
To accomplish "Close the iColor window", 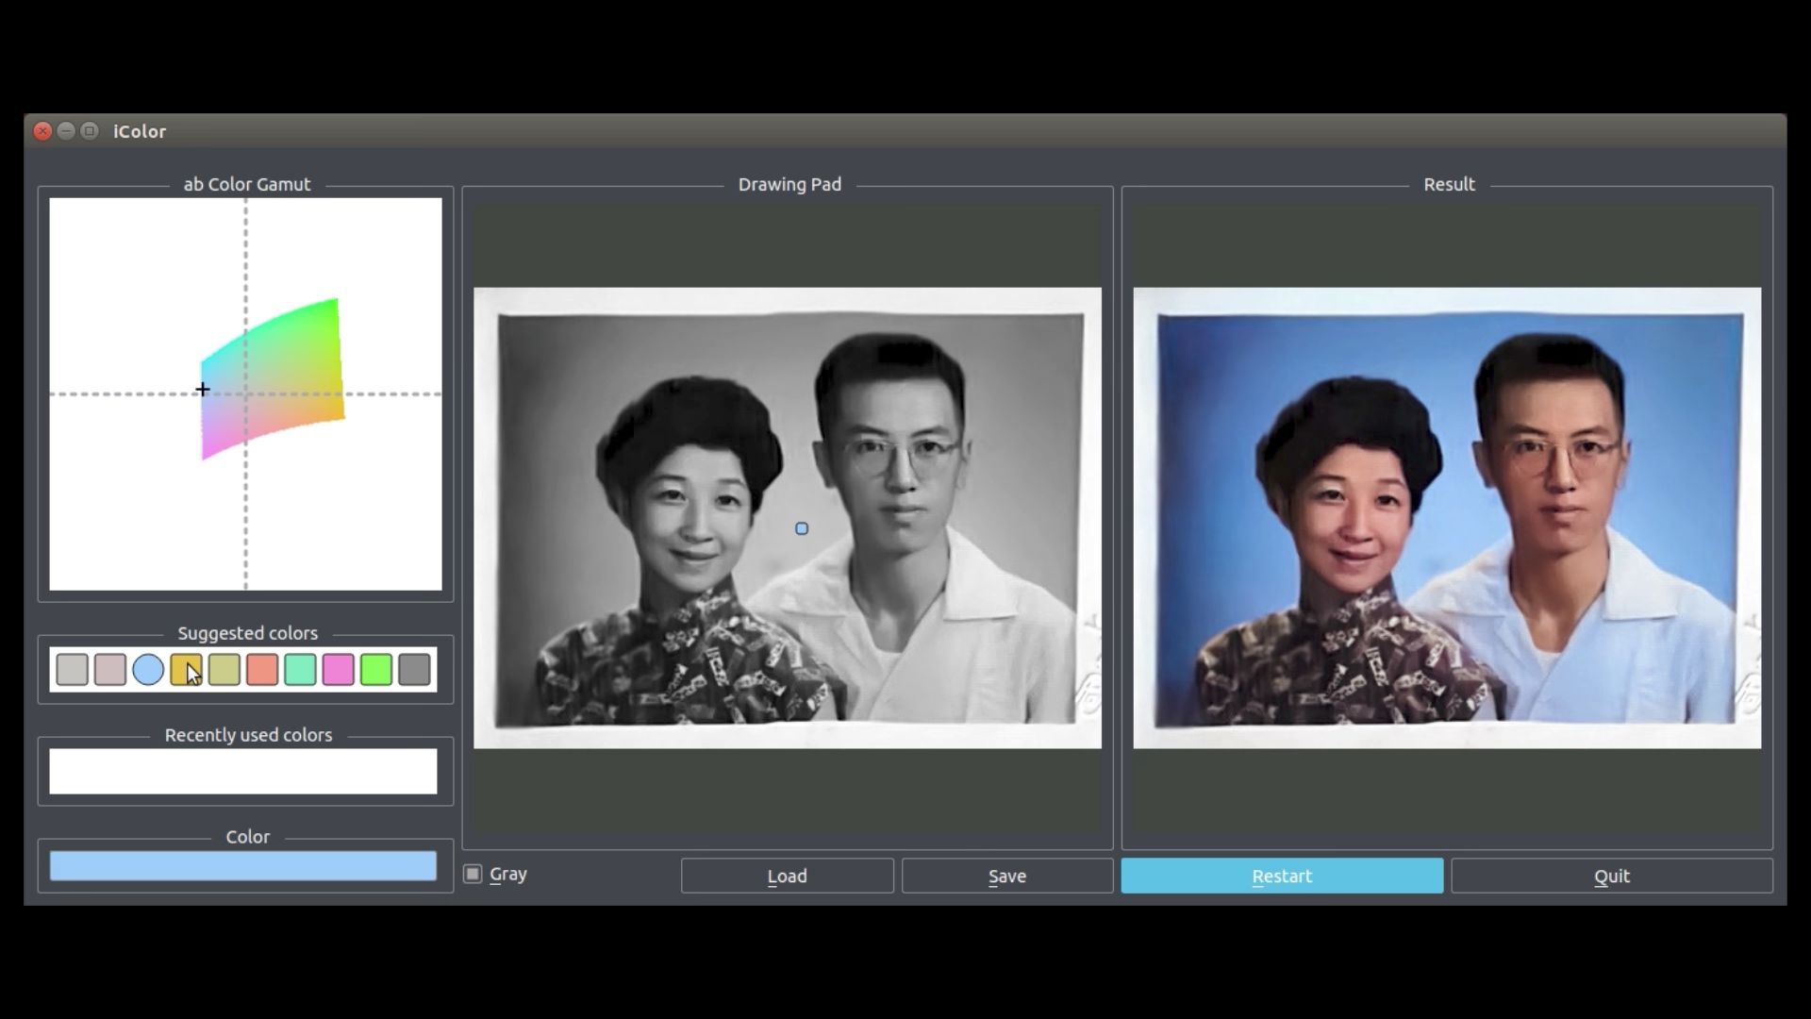I will click(42, 131).
